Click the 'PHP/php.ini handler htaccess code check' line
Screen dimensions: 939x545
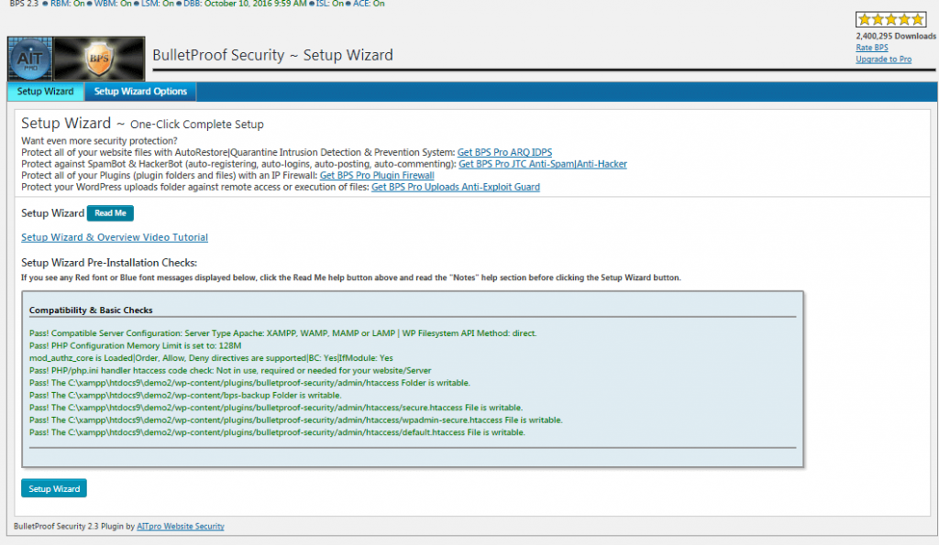230,371
